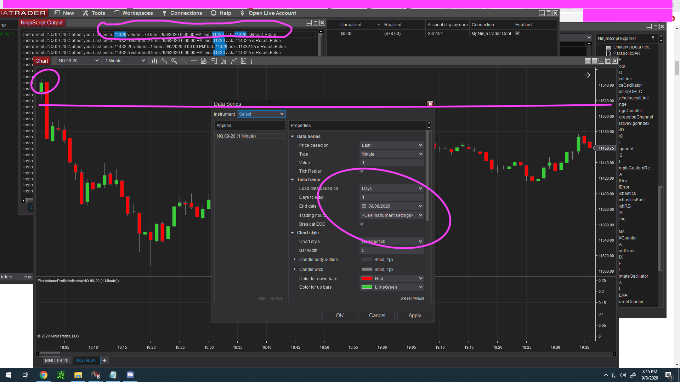Open the Data Box document icon
Image resolution: width=680 pixels, height=382 pixels.
[204, 61]
